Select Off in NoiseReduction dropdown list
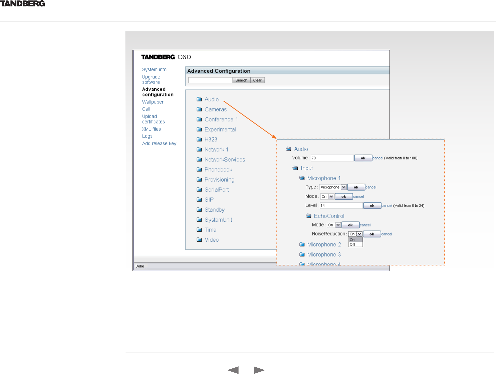Screen dimensions: 496x374 [x=355, y=244]
